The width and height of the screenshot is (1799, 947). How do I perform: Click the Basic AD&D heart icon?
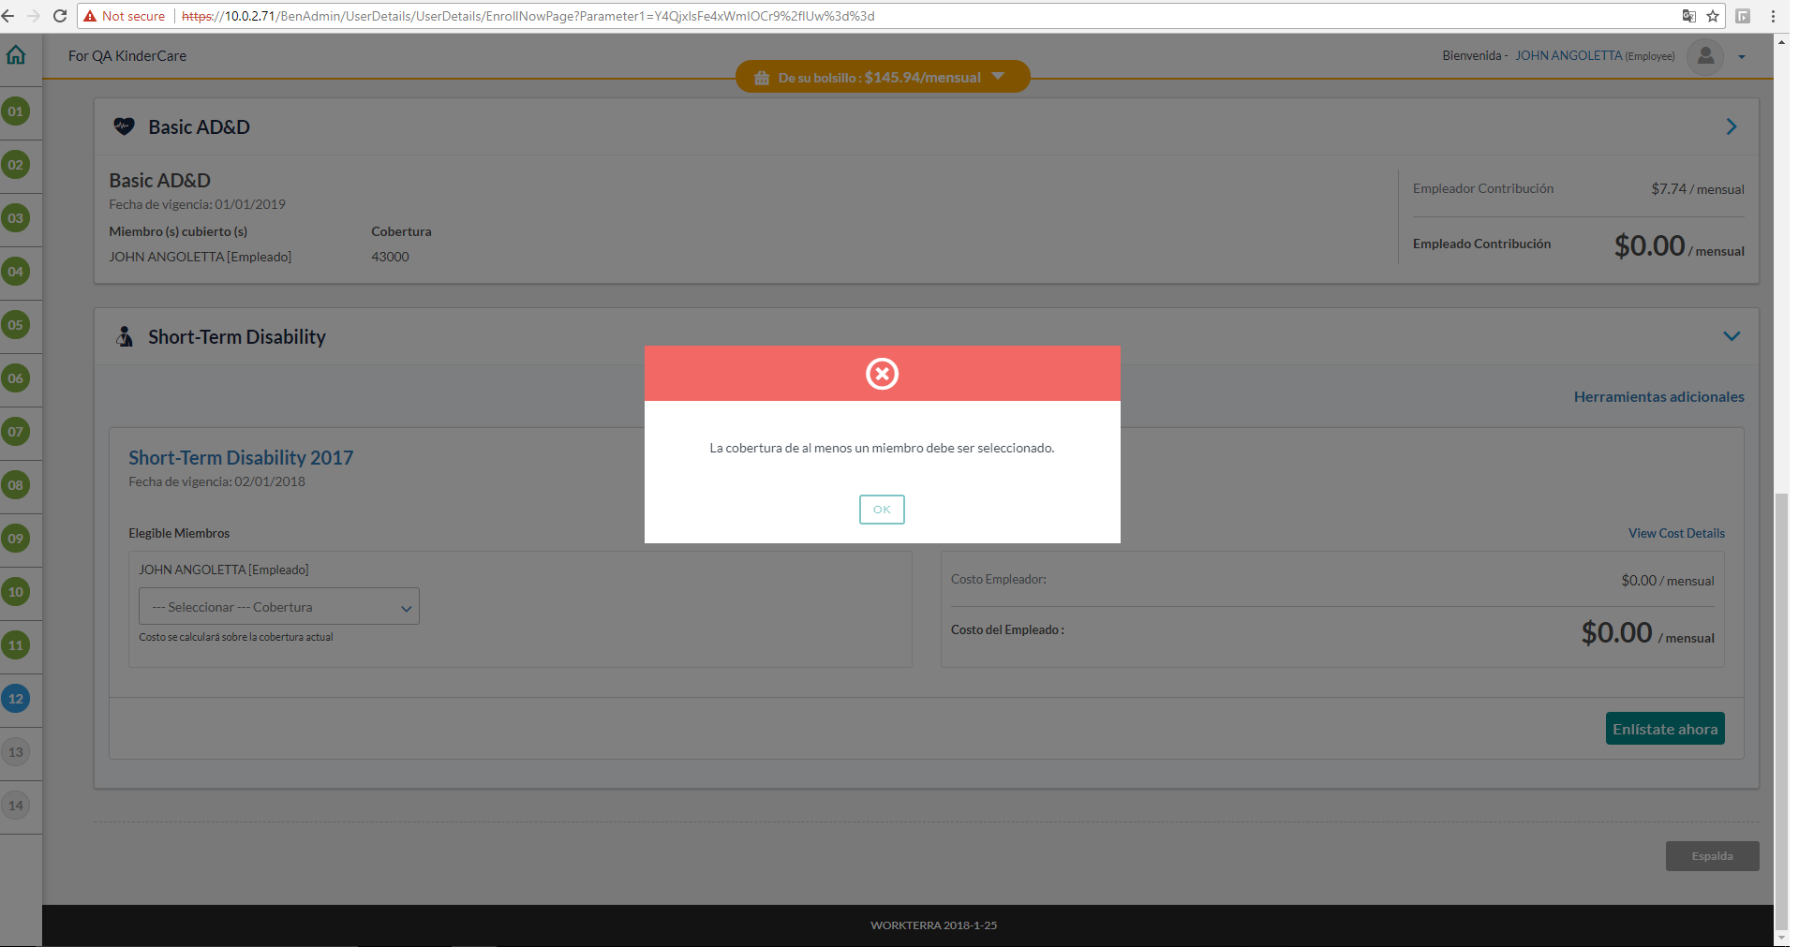pos(124,126)
